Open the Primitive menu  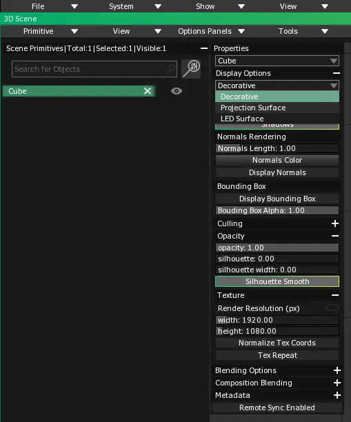43,31
